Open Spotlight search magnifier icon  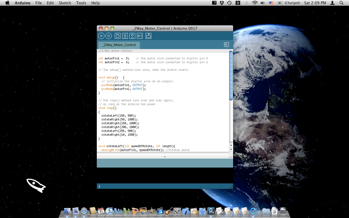coord(341,3)
